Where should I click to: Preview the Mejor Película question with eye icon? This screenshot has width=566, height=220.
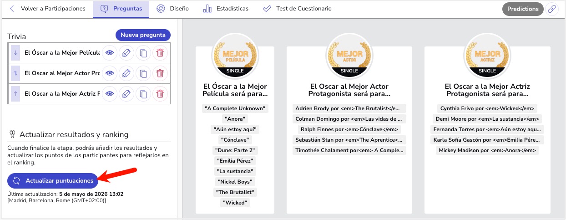point(109,53)
